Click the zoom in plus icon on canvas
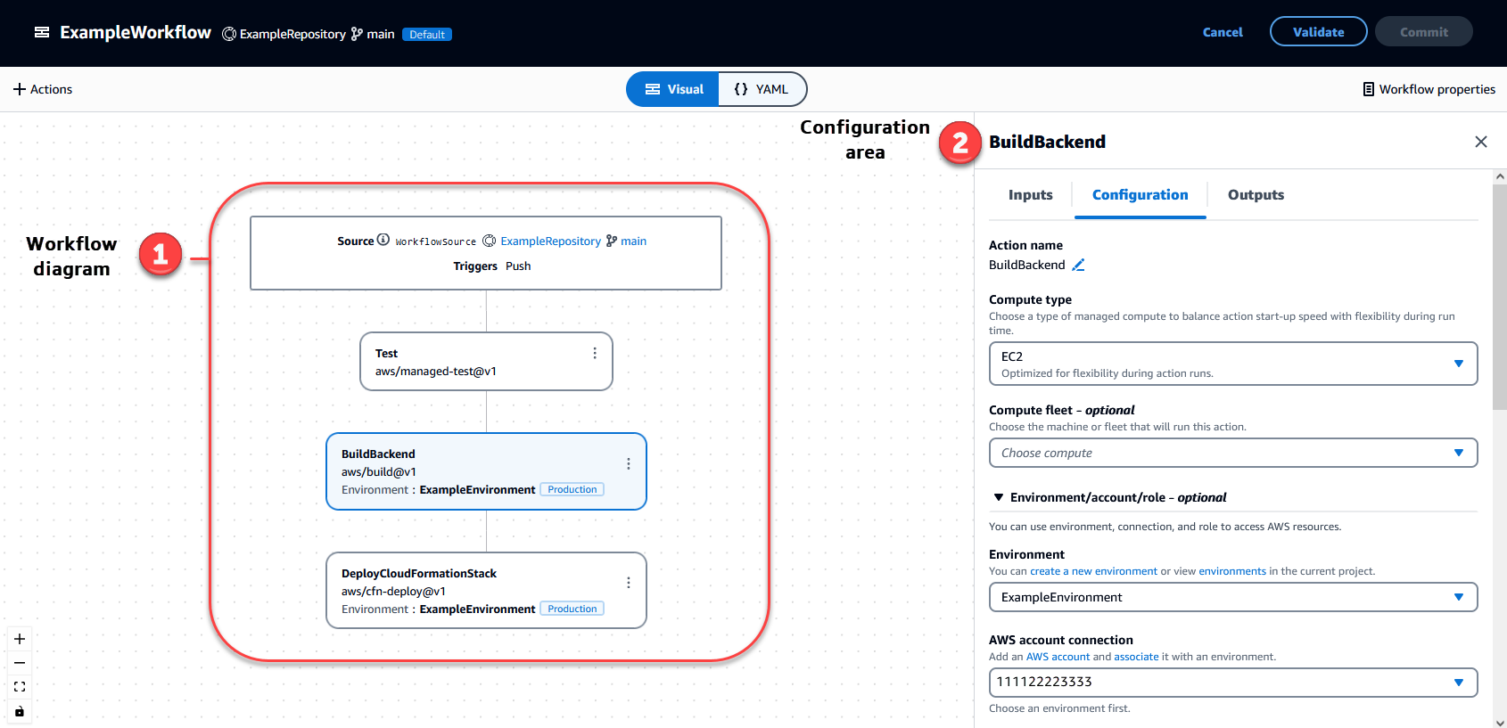This screenshot has height=728, width=1507. [20, 639]
